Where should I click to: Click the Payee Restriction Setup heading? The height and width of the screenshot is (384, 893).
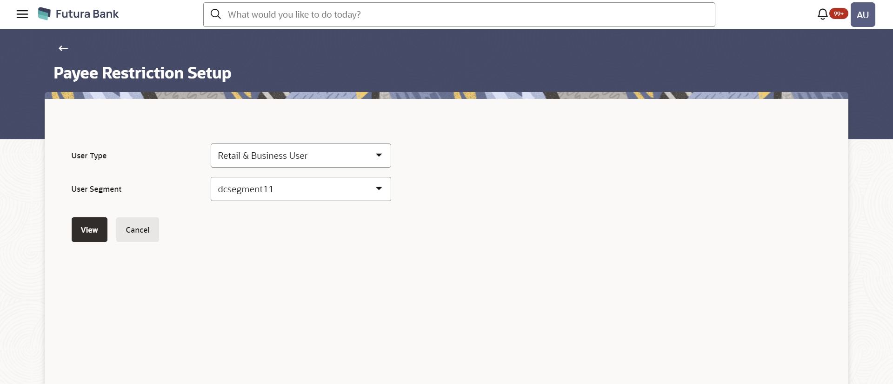coord(142,73)
